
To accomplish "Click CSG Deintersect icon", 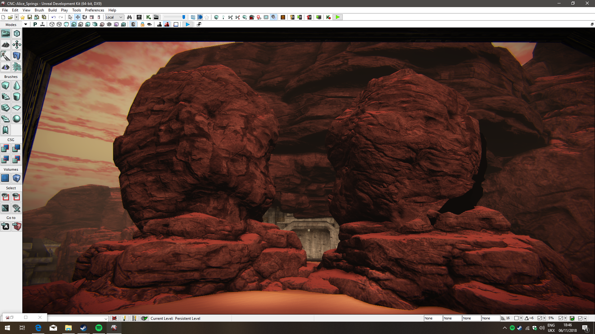I will pos(17,160).
